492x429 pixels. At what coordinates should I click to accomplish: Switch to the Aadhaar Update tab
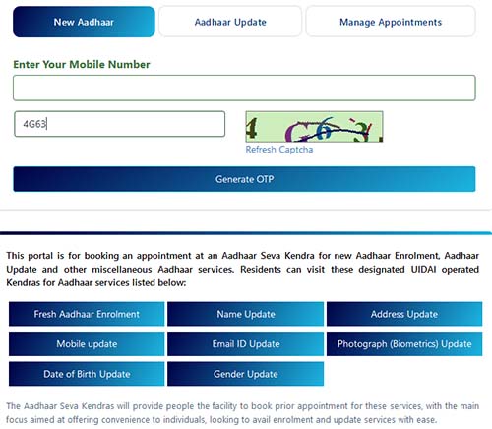click(x=230, y=22)
